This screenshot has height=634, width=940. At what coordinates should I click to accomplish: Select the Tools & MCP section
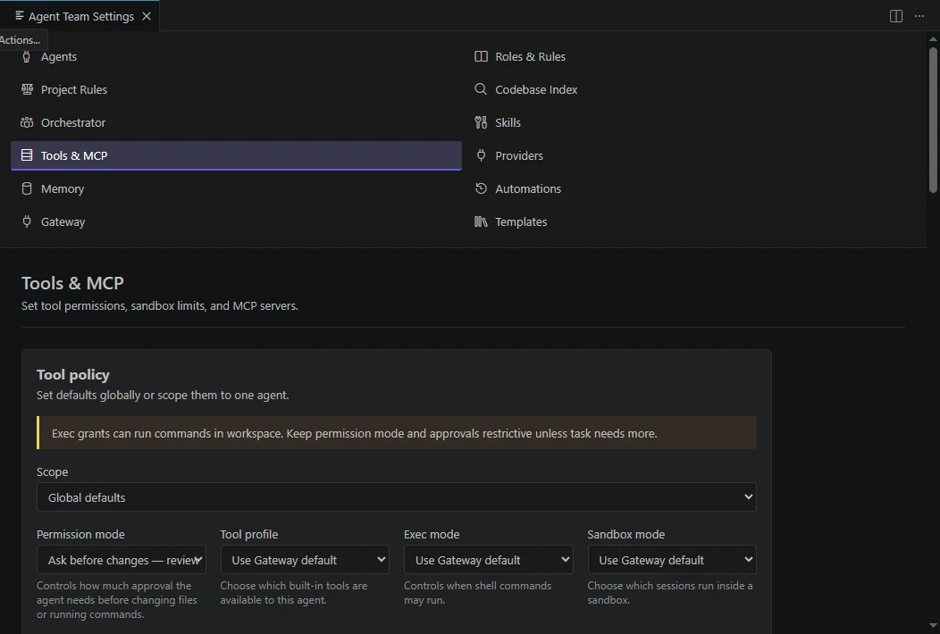tap(236, 155)
